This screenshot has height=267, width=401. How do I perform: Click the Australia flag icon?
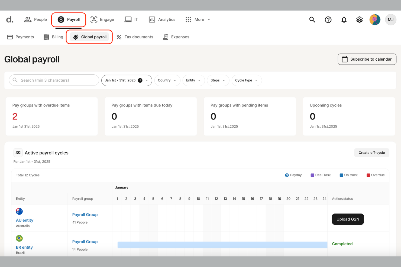pyautogui.click(x=19, y=211)
